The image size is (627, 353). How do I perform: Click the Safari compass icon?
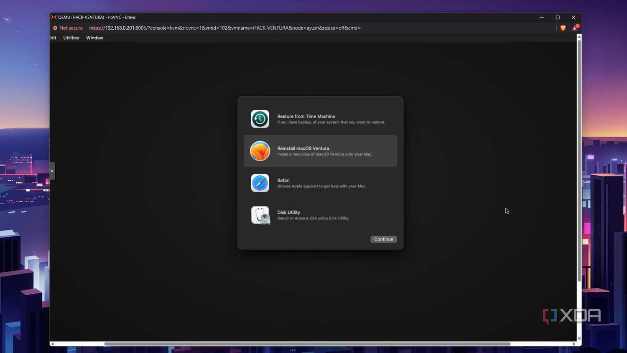(x=260, y=183)
